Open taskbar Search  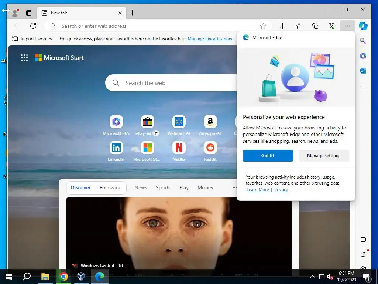coord(27,277)
